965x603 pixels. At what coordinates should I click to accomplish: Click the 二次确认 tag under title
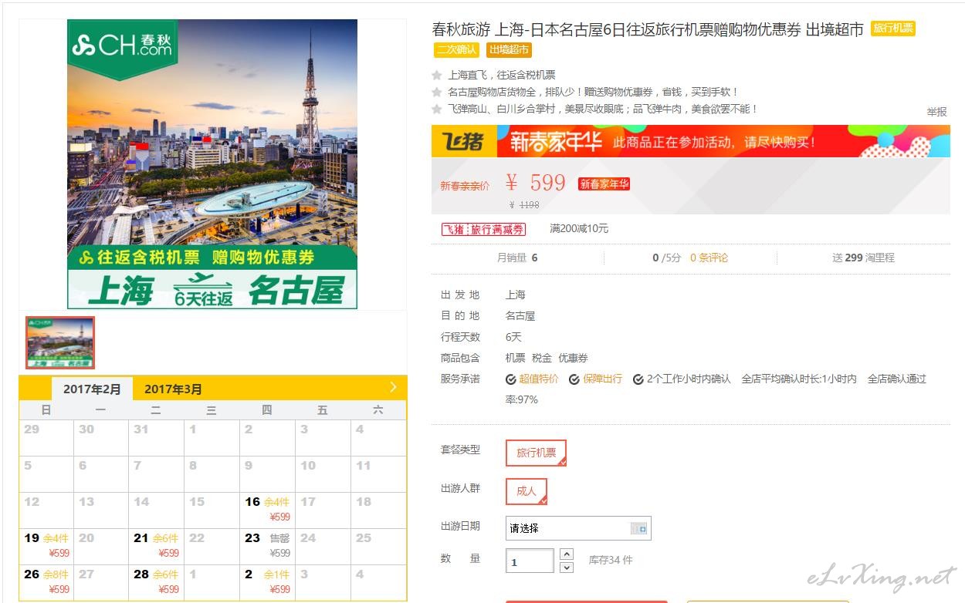click(x=457, y=49)
